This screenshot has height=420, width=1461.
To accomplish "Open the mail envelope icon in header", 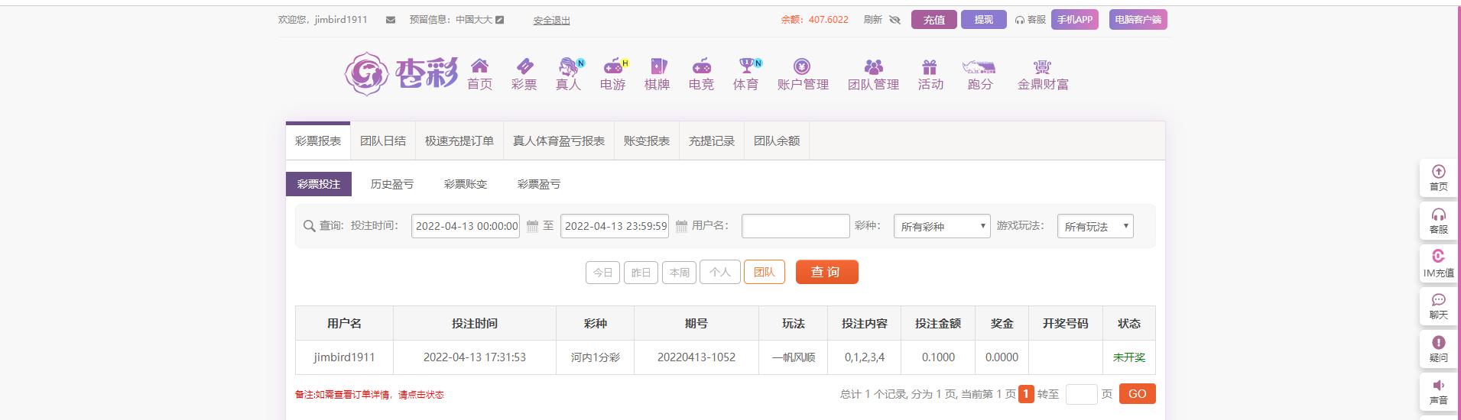I will (391, 20).
